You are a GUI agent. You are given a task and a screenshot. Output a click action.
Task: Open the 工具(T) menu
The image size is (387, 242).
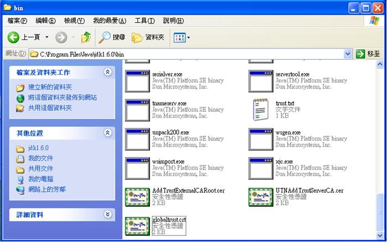coord(145,20)
